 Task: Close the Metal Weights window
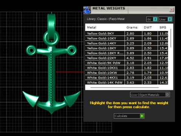(172, 10)
